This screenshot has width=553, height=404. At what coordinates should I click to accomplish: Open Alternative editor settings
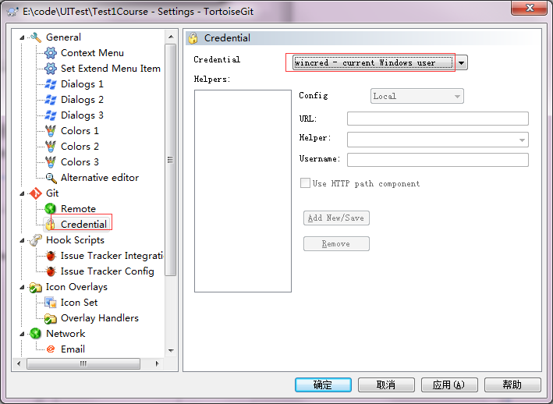click(x=100, y=178)
